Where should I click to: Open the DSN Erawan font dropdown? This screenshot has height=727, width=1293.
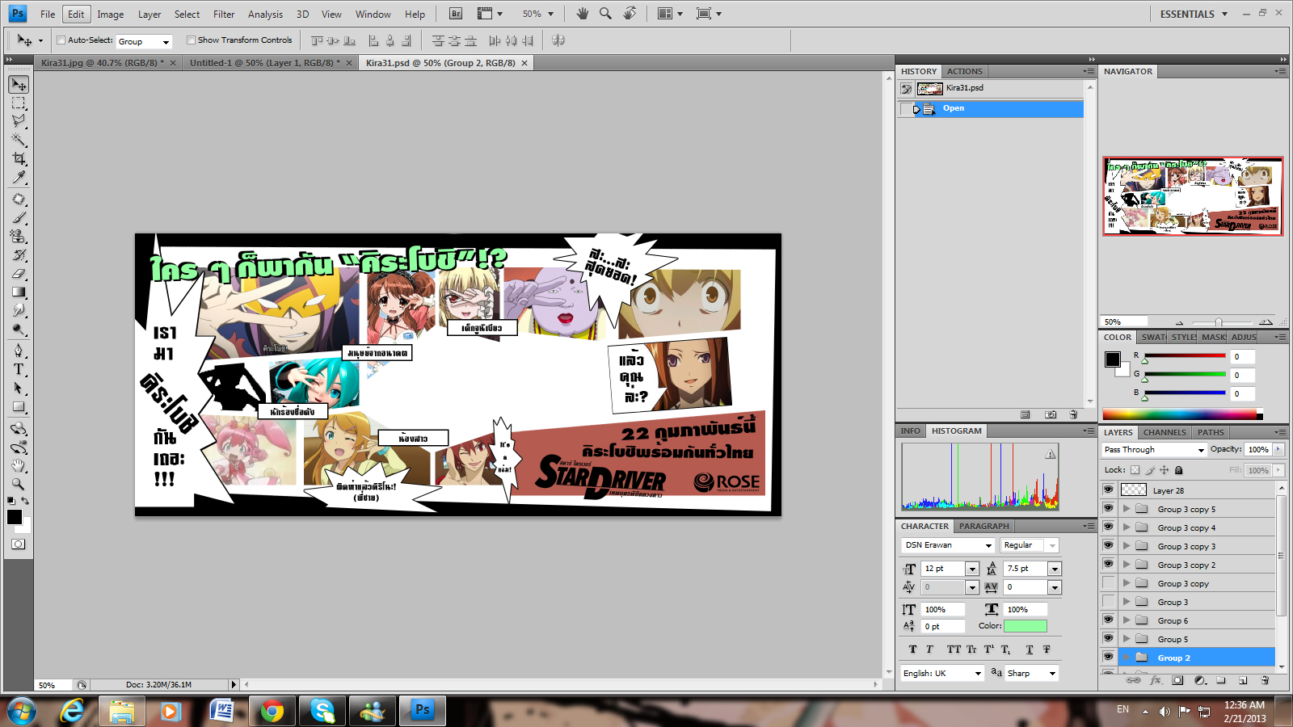[988, 546]
